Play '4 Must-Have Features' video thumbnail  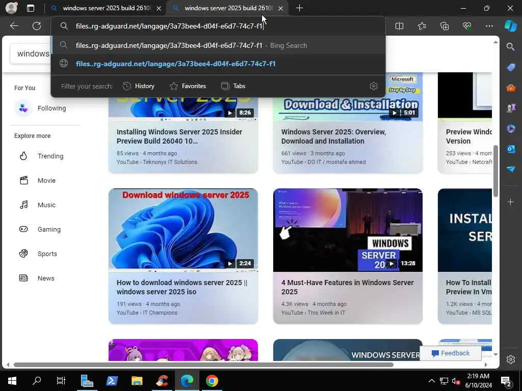tap(348, 230)
